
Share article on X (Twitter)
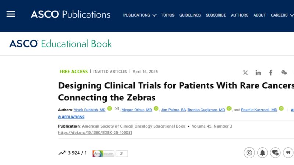[245, 73]
